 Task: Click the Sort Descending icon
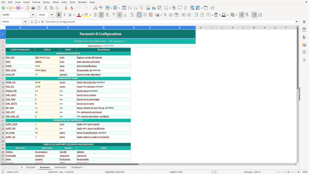point(135,8)
